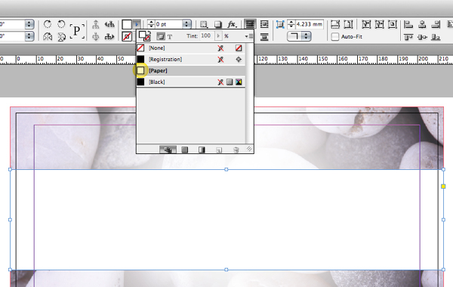453x287 pixels.
Task: Fit content proportionally
Action: (x=348, y=24)
